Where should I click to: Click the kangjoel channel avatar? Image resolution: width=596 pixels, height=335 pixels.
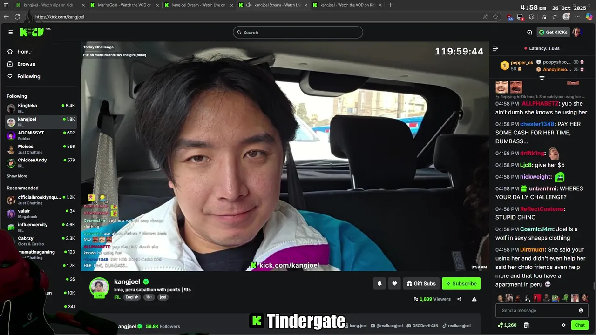click(99, 288)
